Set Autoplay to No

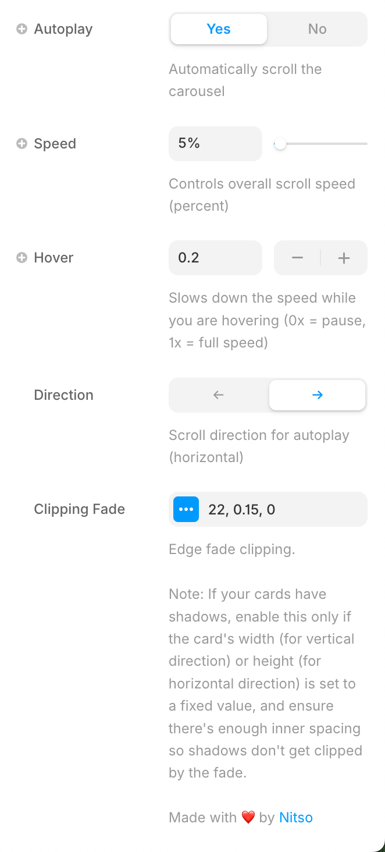318,29
